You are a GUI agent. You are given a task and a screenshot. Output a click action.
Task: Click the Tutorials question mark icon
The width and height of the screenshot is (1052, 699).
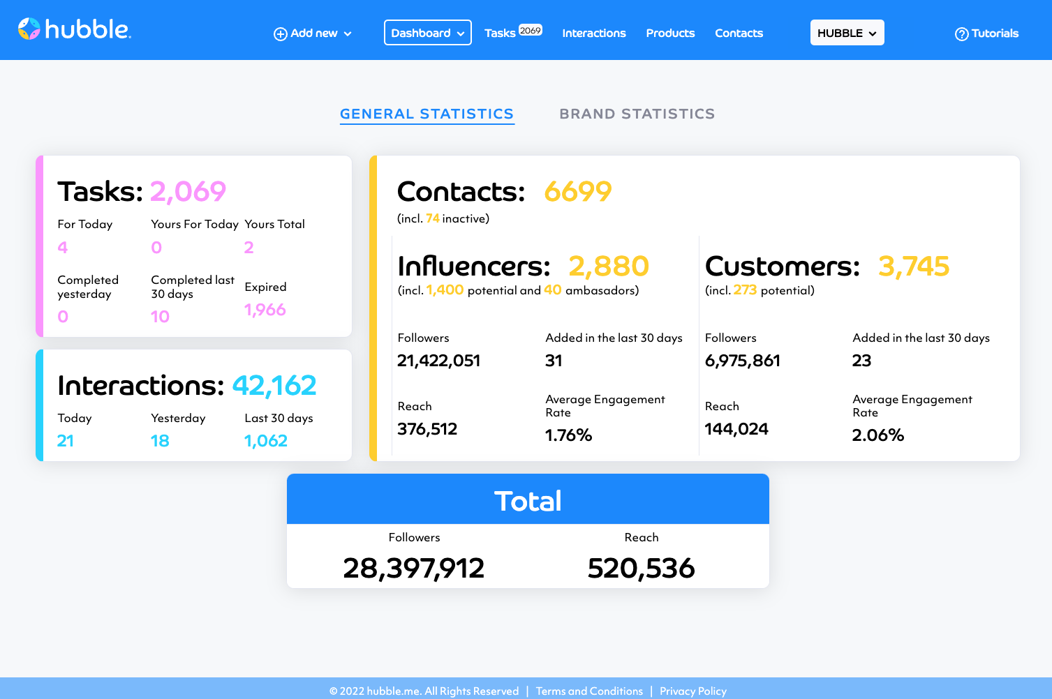[x=961, y=33]
